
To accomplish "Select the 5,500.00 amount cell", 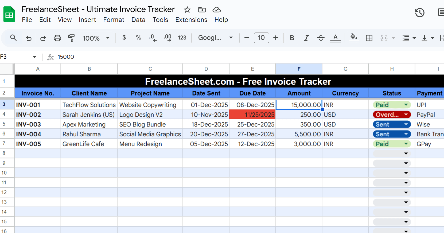I will pyautogui.click(x=299, y=134).
